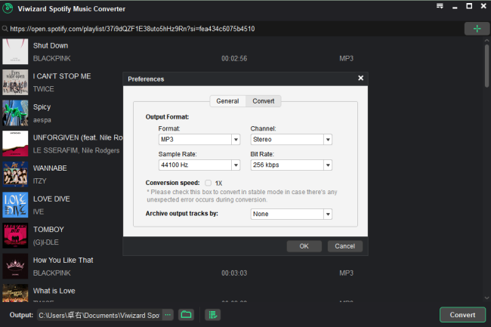This screenshot has height=327, width=491.
Task: Click the green plus add-URL button
Action: pyautogui.click(x=475, y=29)
